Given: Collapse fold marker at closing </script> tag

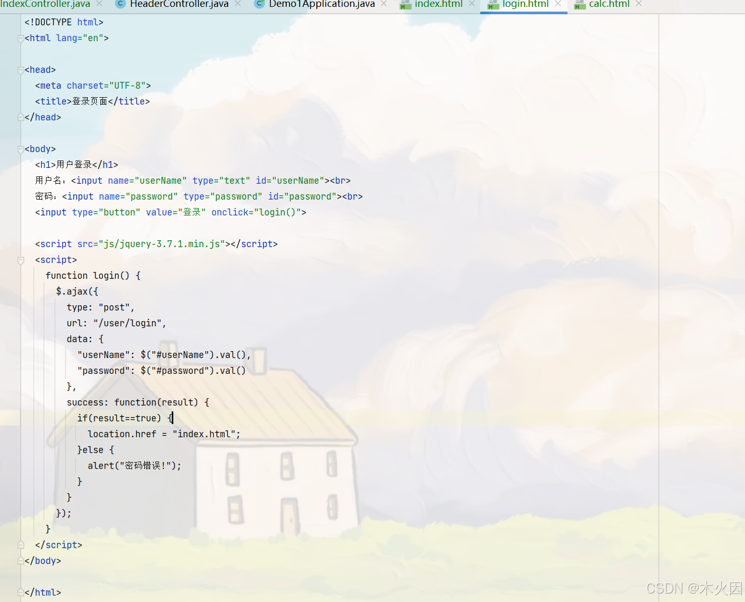Looking at the screenshot, I should (x=21, y=545).
